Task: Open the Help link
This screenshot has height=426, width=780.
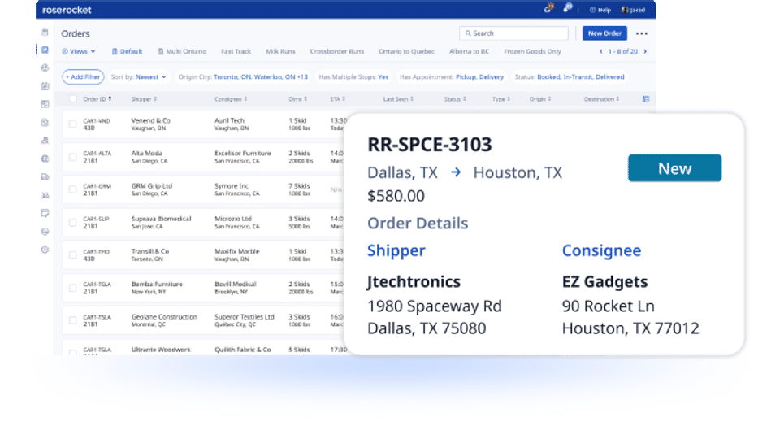Action: (600, 10)
